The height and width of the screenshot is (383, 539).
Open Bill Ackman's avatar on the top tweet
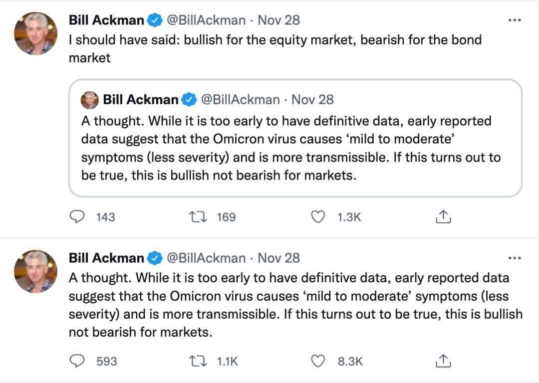36,33
